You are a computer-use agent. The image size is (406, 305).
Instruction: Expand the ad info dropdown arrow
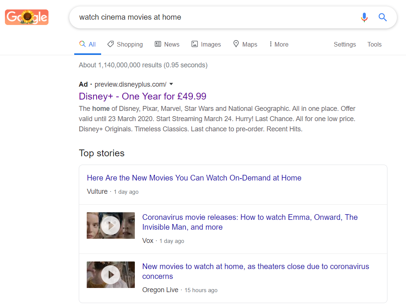point(171,84)
